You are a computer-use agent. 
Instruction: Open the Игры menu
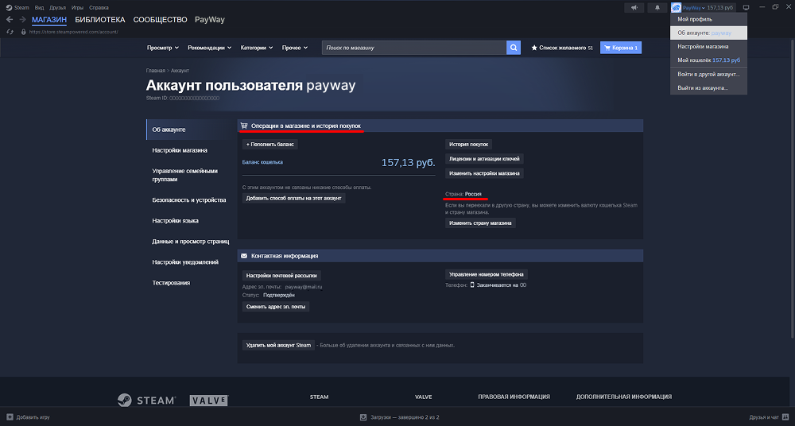tap(77, 8)
